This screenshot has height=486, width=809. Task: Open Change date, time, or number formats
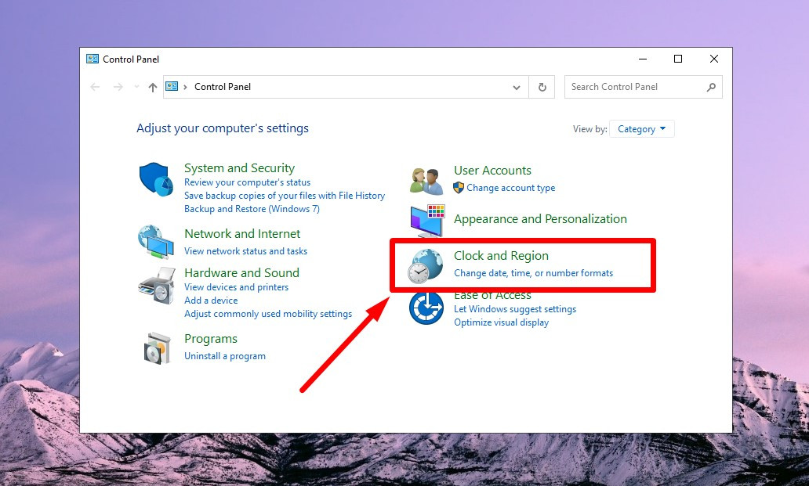tap(533, 273)
